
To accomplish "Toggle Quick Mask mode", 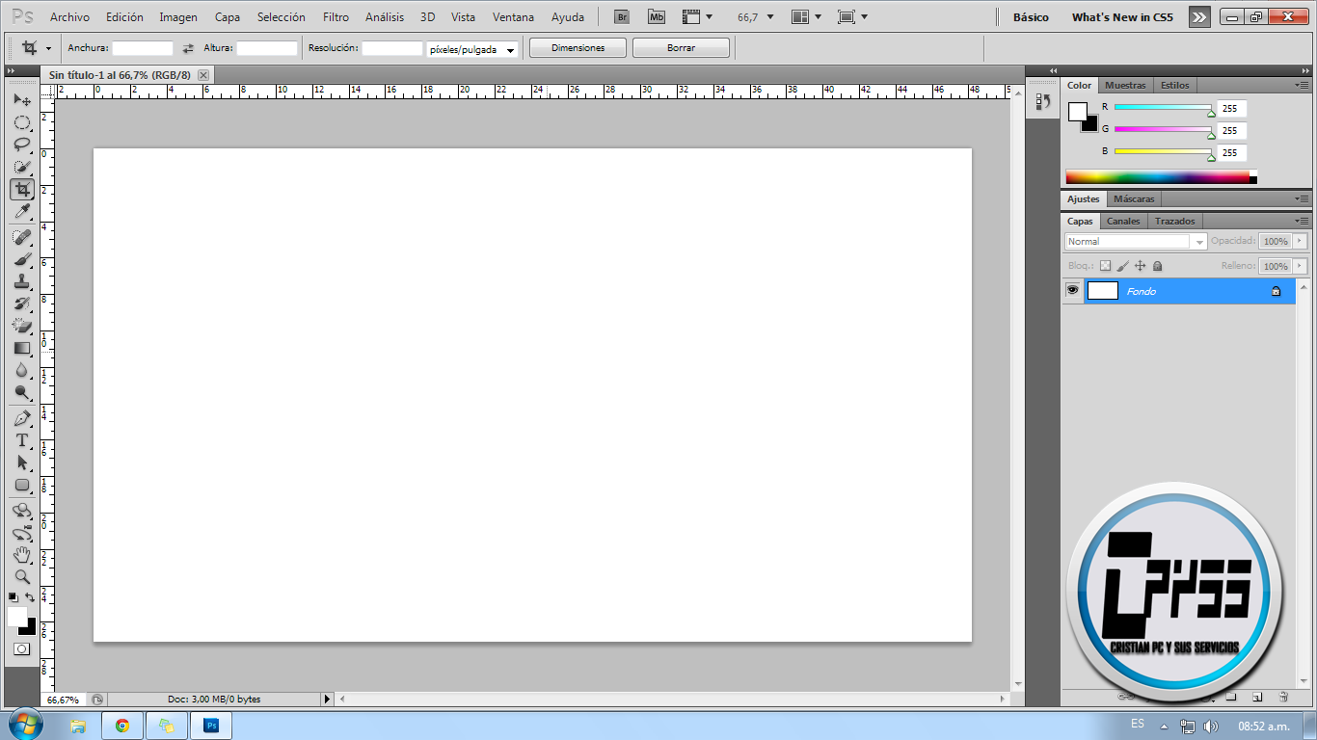I will 21,649.
